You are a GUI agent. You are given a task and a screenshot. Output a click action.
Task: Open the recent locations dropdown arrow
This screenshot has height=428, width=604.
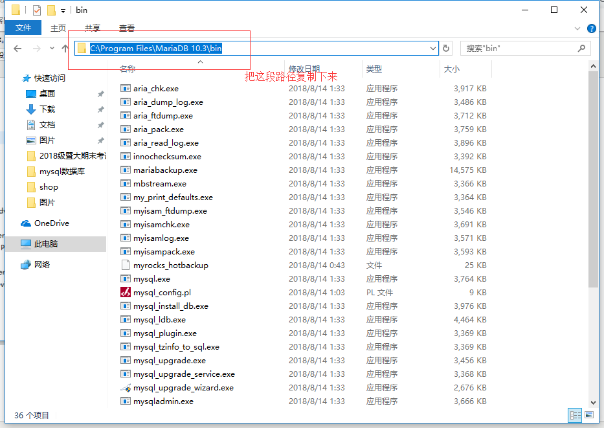[52, 49]
